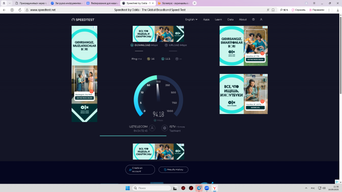Image resolution: width=342 pixels, height=192 pixels.
Task: Click the ISTV server globe icon
Action: [x=164, y=128]
